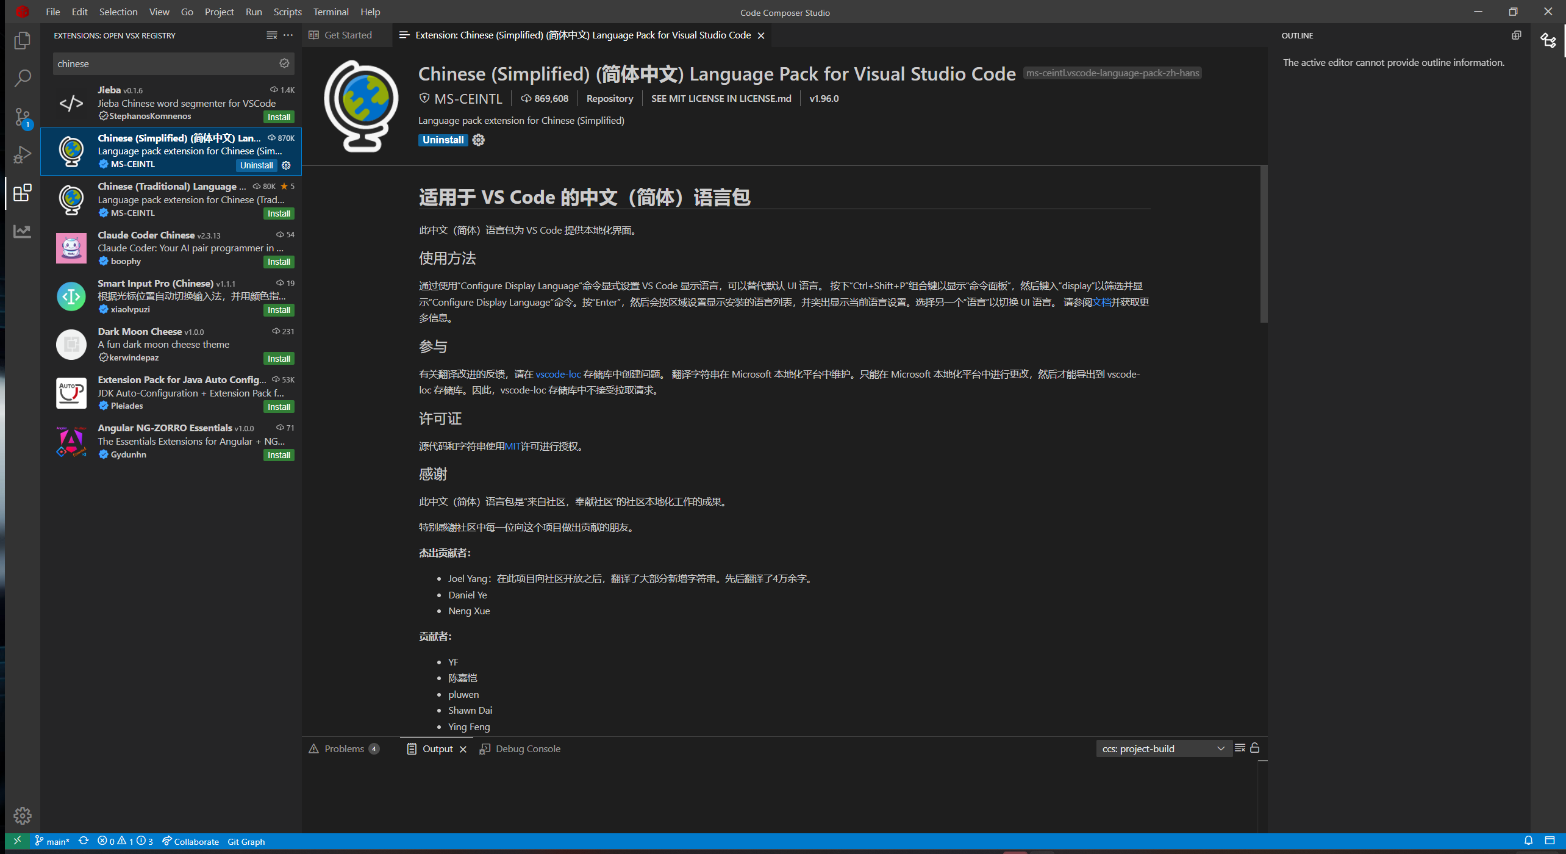Open the vscode-loc link in readme
This screenshot has width=1566, height=854.
[558, 374]
